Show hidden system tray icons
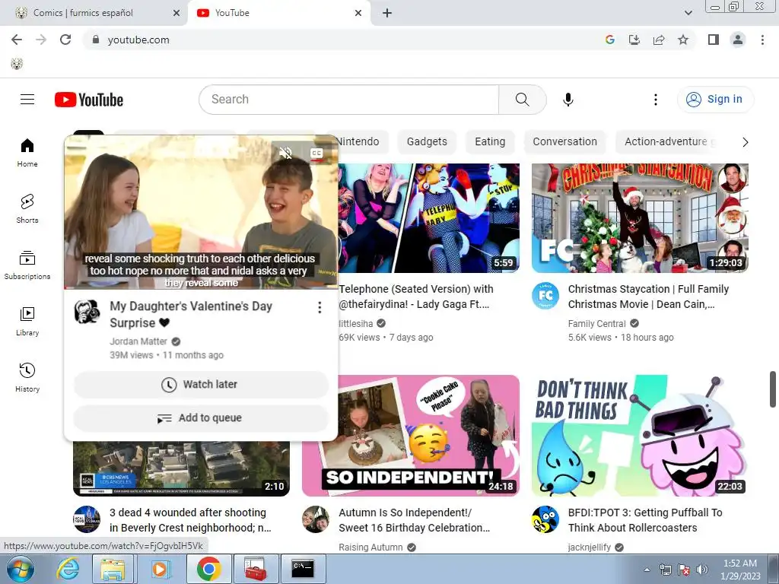Screen dimensions: 779x584 point(647,570)
